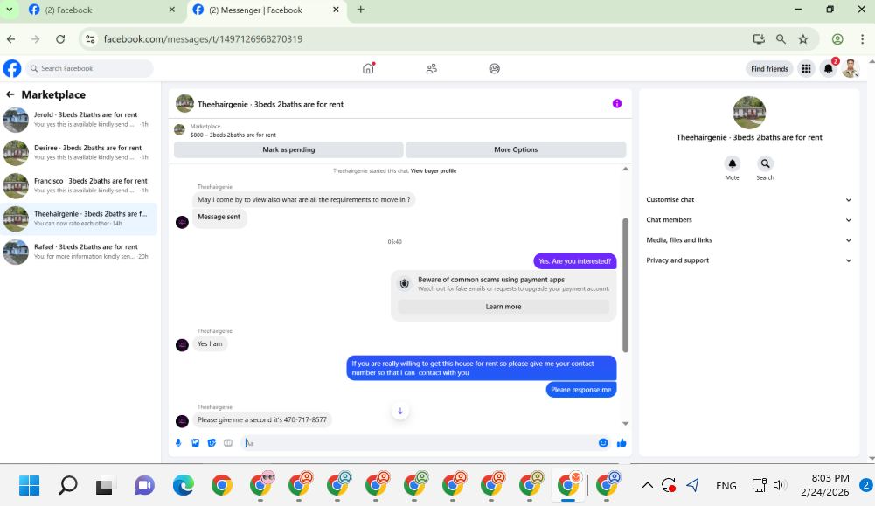
Task: Click the Mark as pending button
Action: coord(288,149)
